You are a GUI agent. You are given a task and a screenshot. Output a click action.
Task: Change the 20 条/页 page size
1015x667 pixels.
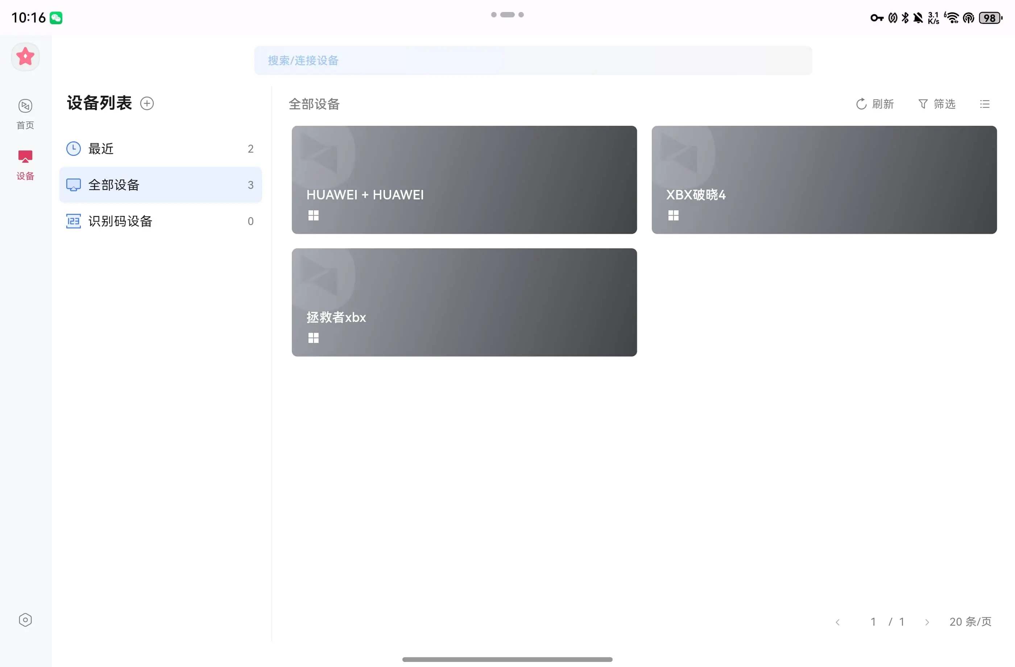970,622
